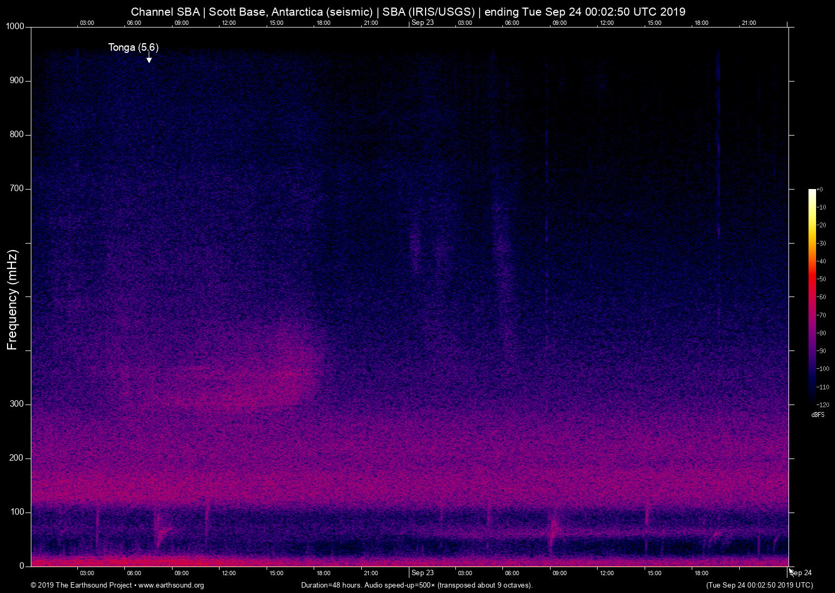835x593 pixels.
Task: Open the www.earthsound.org copyright link
Action: click(171, 585)
